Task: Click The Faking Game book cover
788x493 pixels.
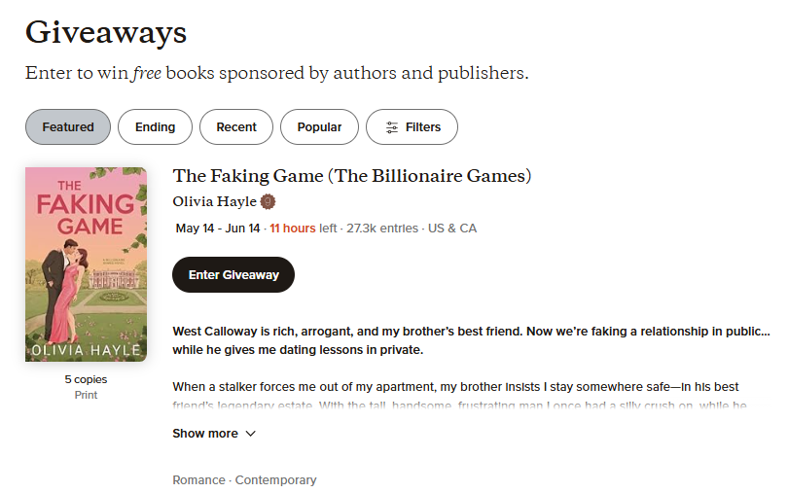Action: click(86, 264)
